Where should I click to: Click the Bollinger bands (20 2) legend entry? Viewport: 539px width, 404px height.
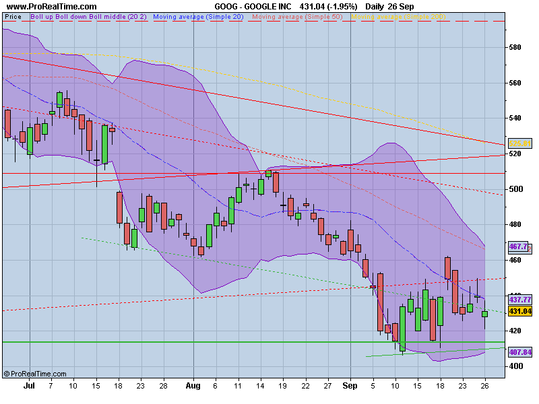pos(89,16)
